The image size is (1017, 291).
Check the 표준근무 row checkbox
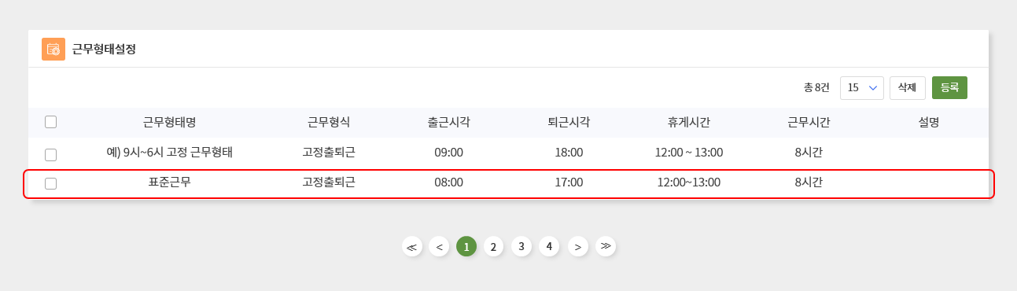coord(51,183)
